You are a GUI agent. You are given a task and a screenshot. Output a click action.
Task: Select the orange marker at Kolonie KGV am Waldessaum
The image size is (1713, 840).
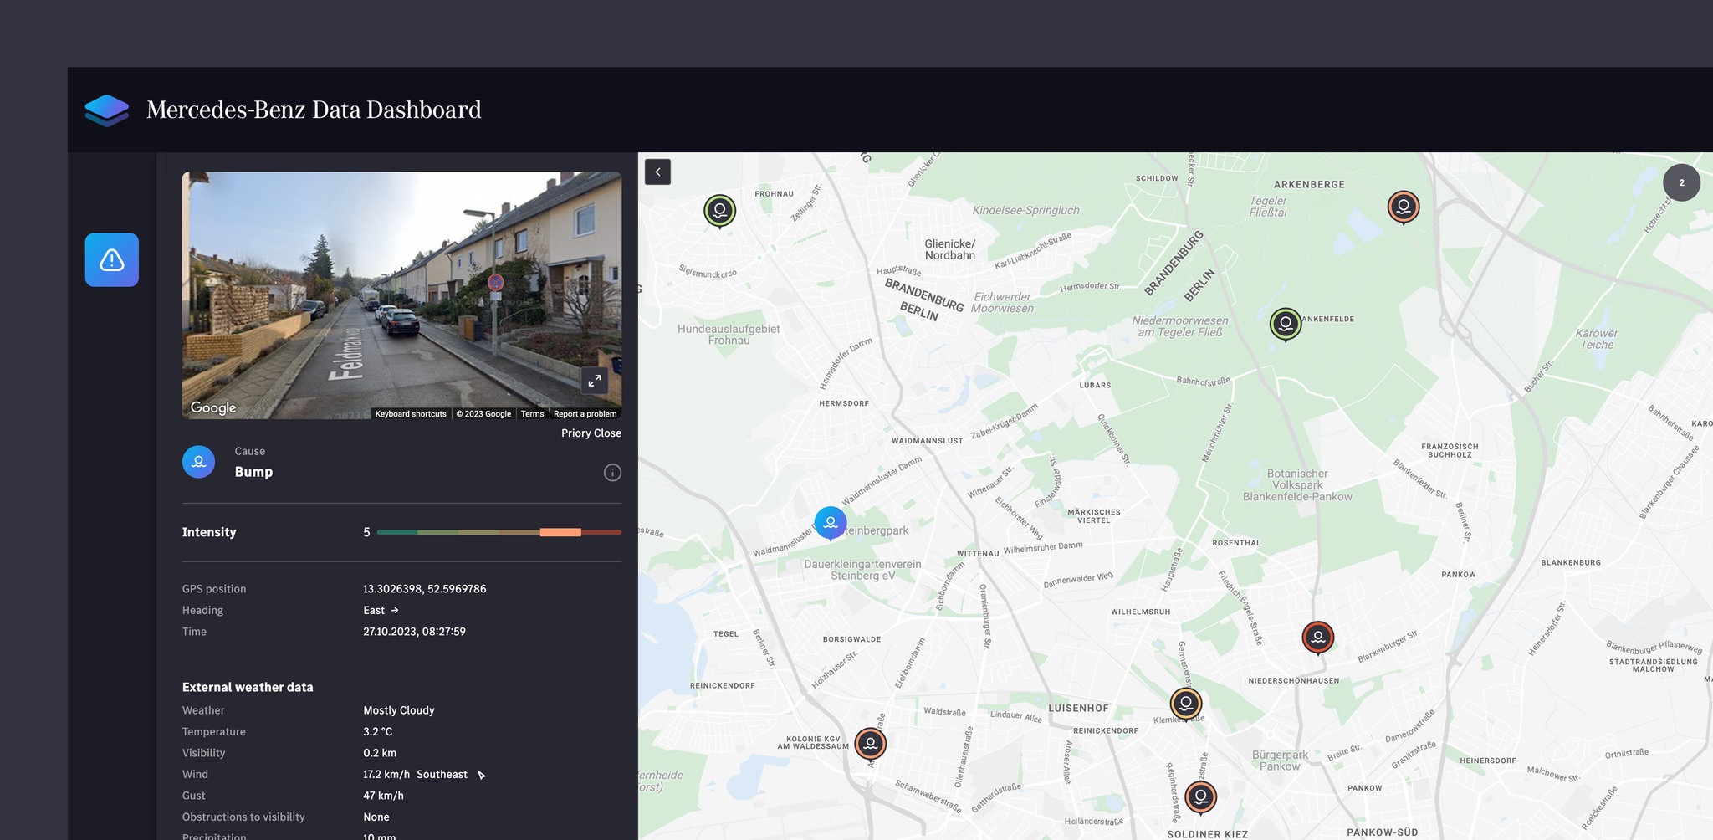(x=870, y=744)
